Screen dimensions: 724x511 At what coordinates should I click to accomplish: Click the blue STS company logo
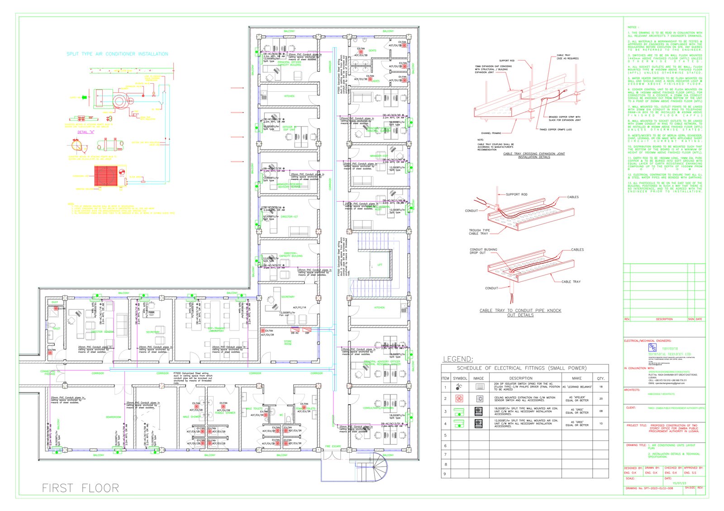(652, 347)
